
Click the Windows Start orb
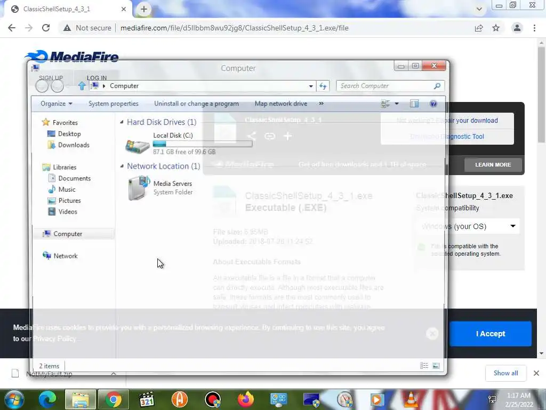click(x=14, y=399)
